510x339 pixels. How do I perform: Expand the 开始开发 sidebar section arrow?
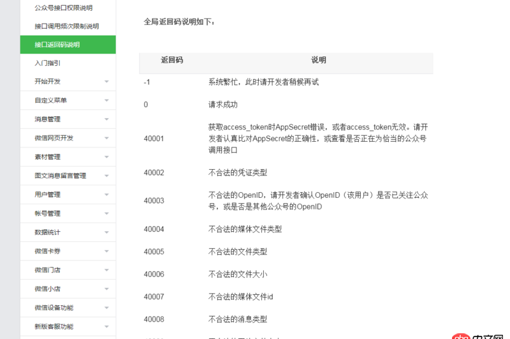pyautogui.click(x=106, y=82)
